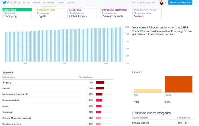199x126 pixels.
Task: Click the $75,000 - $99,999 income bar
Action: [189, 123]
